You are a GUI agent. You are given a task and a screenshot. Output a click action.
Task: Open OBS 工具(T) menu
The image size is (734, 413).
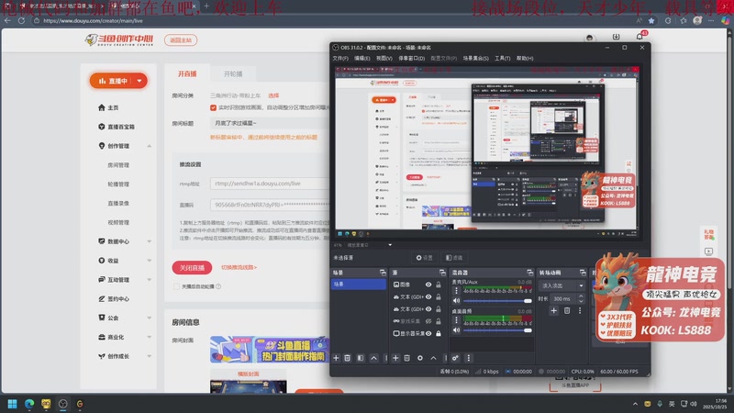click(502, 59)
